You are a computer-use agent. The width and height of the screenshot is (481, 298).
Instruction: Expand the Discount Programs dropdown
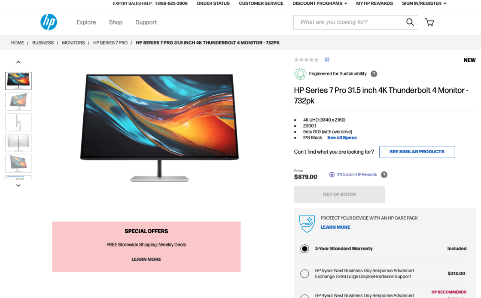pos(320,3)
